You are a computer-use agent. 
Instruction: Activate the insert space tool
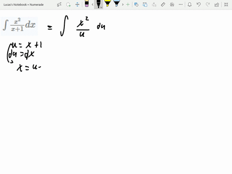pos(77,4)
